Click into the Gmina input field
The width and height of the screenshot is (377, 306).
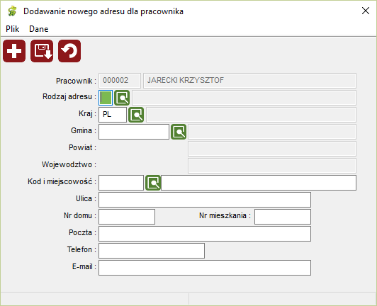134,132
